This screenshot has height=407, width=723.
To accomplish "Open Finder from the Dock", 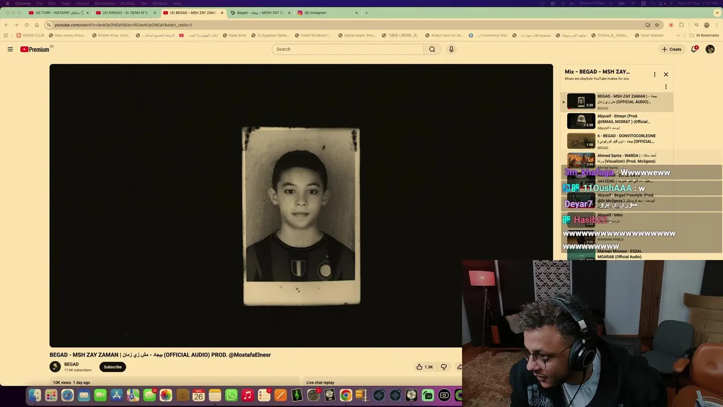I will point(35,396).
